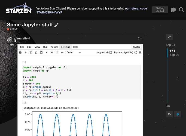Change notification level with bell icon
The image size is (186, 136).
click(x=178, y=114)
